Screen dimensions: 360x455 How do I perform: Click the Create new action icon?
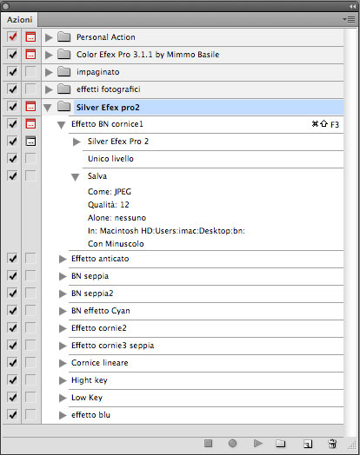coord(308,444)
